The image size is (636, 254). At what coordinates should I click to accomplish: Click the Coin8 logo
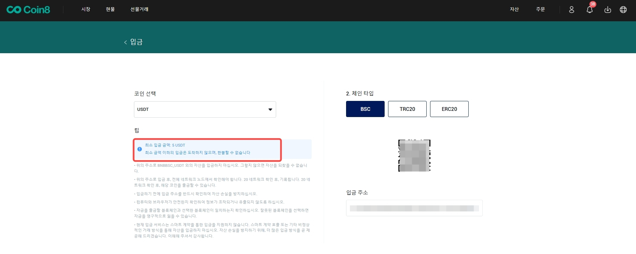point(28,10)
